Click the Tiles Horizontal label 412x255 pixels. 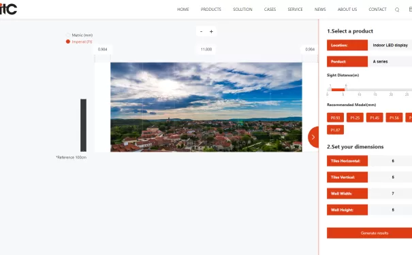click(x=347, y=160)
